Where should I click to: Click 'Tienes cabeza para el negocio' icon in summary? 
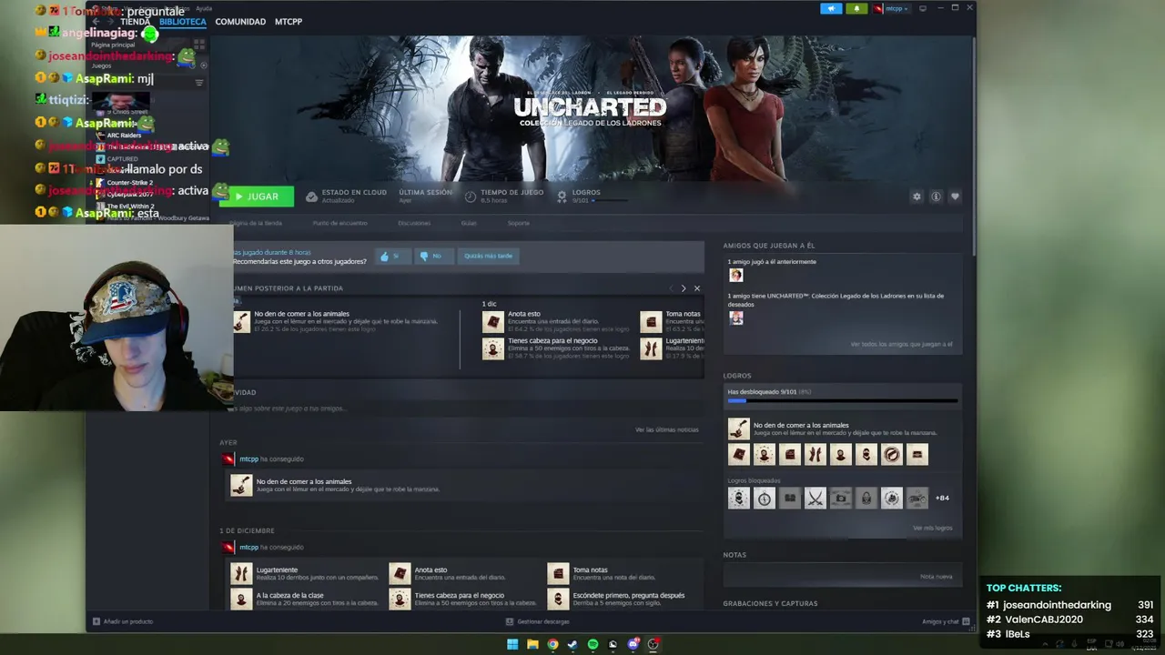click(x=492, y=348)
